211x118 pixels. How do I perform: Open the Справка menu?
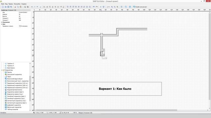point(24,4)
